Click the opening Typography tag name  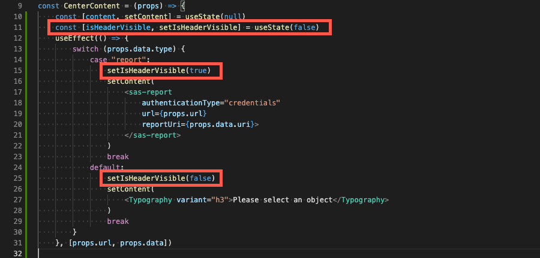[x=151, y=200]
